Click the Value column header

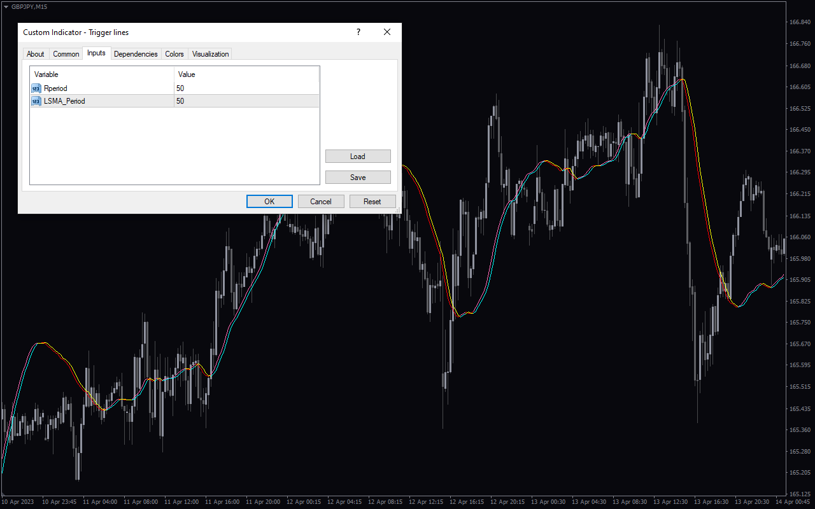(x=246, y=74)
